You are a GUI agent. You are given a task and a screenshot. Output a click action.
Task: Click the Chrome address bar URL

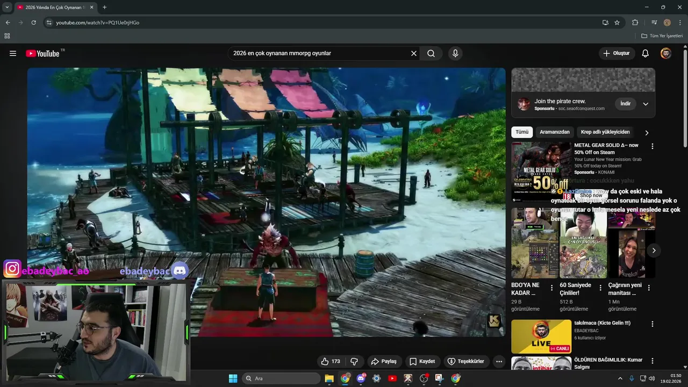(98, 23)
